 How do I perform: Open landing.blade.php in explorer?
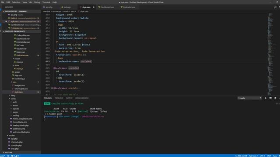(21, 126)
